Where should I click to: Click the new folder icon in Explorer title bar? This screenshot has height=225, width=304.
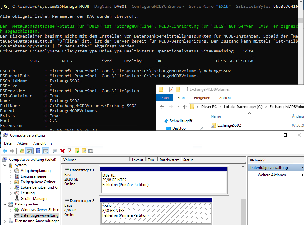pos(178,89)
